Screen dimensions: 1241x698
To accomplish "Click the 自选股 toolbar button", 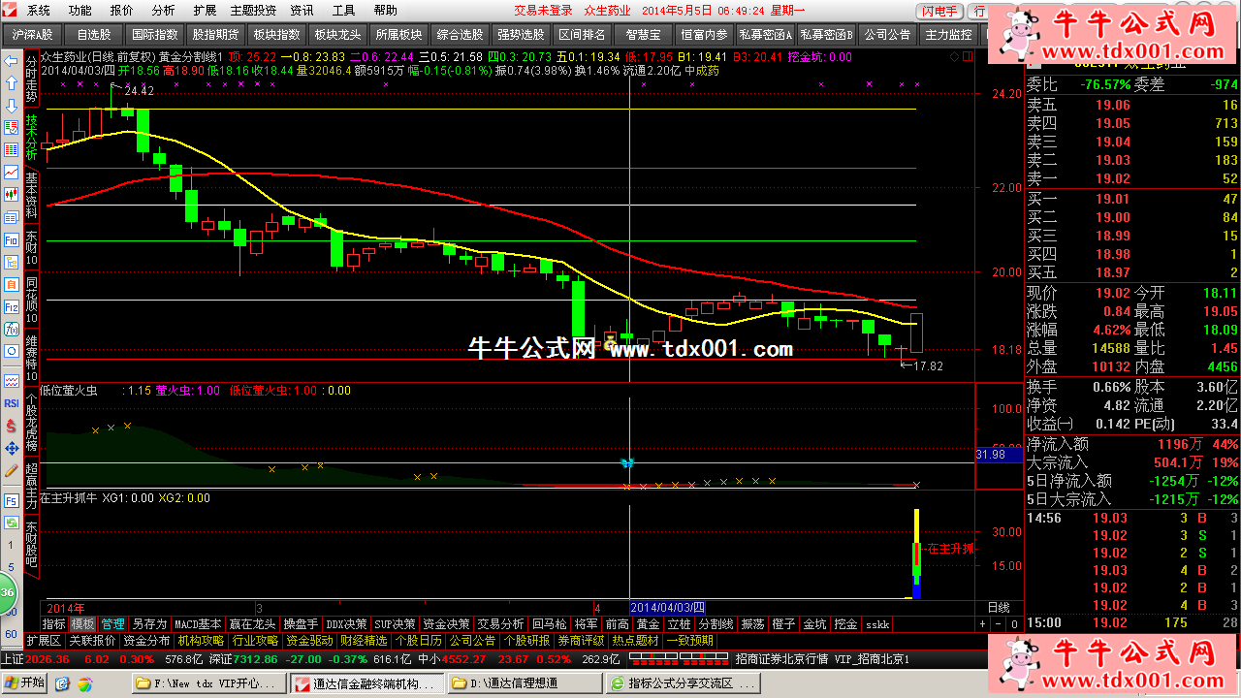I will (94, 34).
